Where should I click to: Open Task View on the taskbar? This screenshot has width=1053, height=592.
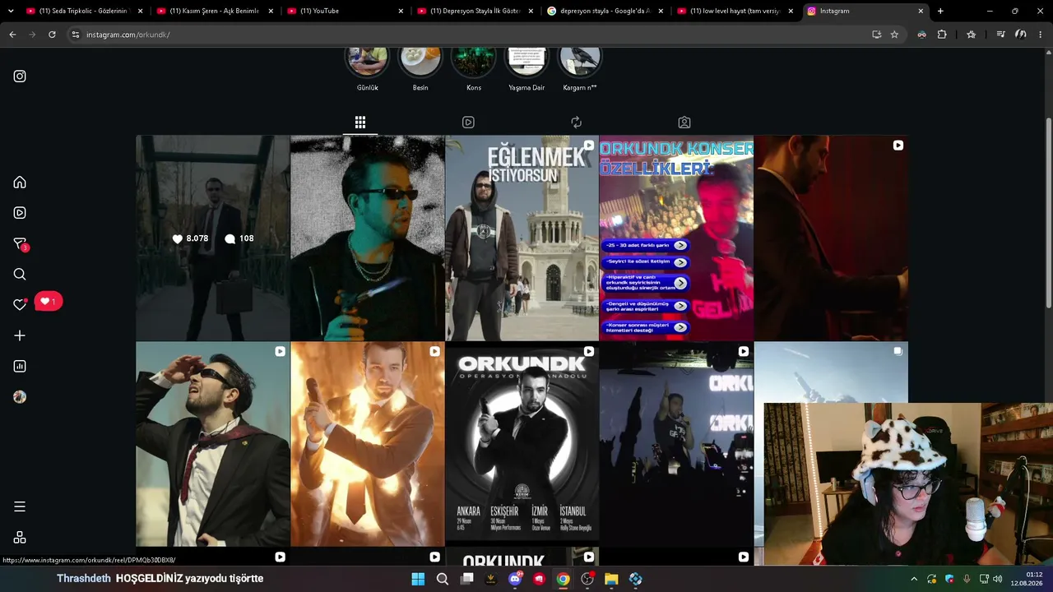pos(467,579)
